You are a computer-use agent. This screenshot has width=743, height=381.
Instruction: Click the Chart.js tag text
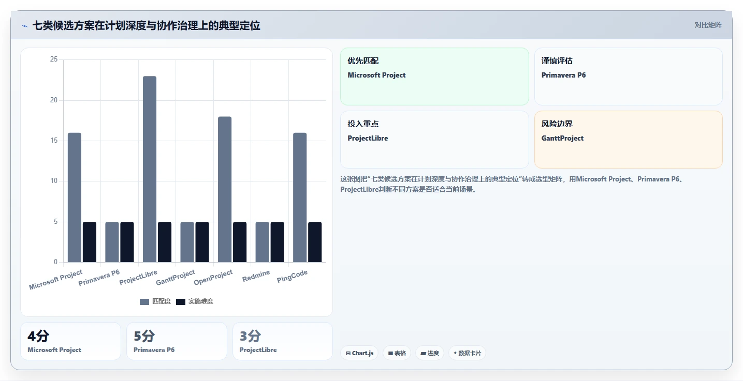(x=362, y=353)
